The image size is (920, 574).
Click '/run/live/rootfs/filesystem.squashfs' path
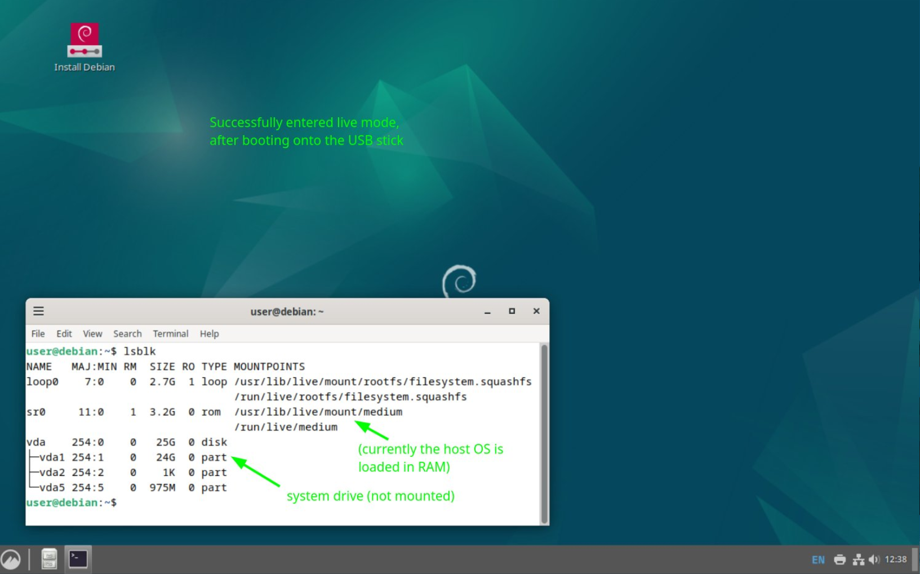(350, 397)
